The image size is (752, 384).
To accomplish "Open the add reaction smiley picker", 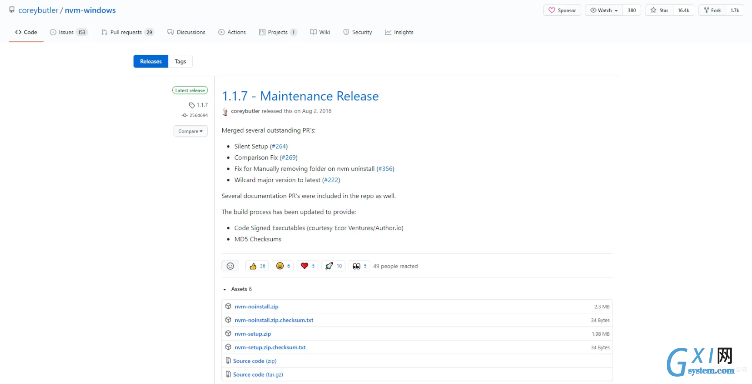I will tap(230, 266).
